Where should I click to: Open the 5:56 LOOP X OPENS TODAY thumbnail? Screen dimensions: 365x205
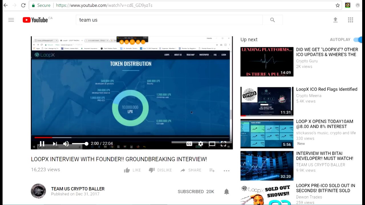[x=267, y=134]
